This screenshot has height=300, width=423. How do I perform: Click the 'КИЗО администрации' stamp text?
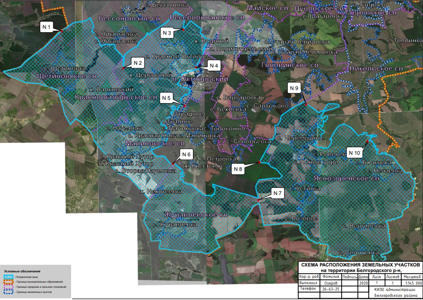pyautogui.click(x=395, y=289)
